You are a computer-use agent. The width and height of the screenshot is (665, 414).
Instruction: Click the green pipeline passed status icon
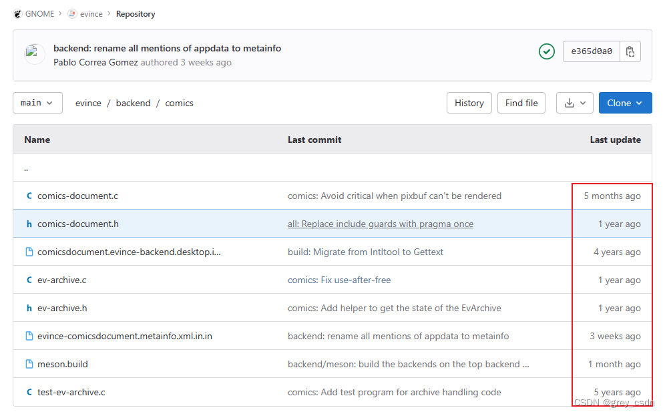(547, 51)
